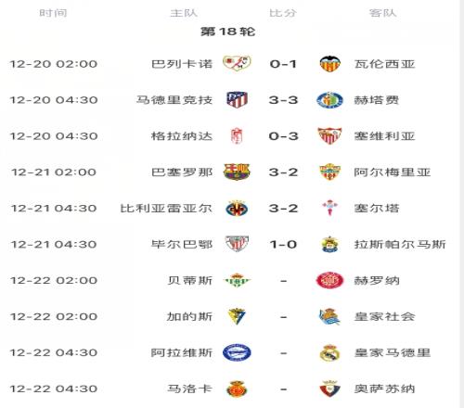This screenshot has height=408, width=464.
Task: Select the Villarreal yellow badge
Action: (x=237, y=209)
